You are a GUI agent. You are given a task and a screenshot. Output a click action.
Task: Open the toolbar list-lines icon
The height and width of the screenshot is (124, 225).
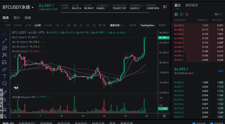[x=81, y=25]
